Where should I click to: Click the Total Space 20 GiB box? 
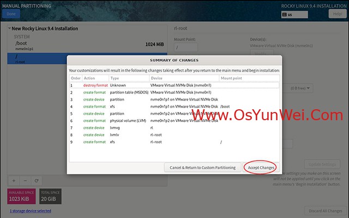pos(50,196)
